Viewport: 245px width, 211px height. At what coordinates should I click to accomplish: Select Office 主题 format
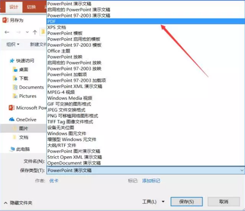click(x=146, y=51)
